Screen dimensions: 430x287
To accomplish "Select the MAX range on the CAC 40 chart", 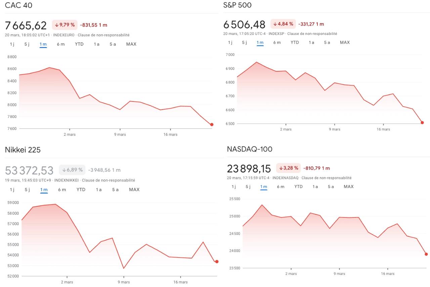I will [x=131, y=44].
